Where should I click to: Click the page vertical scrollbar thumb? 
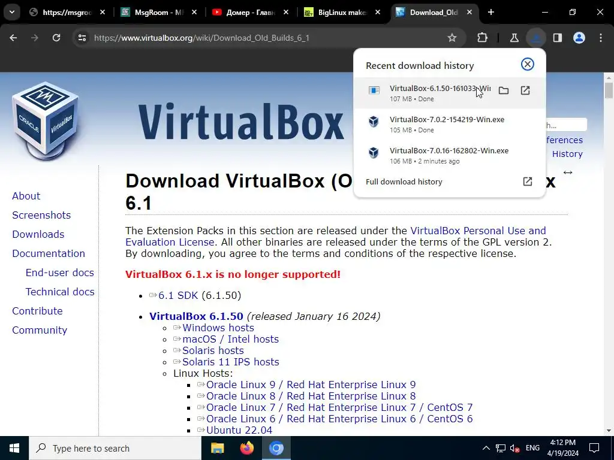(609, 90)
